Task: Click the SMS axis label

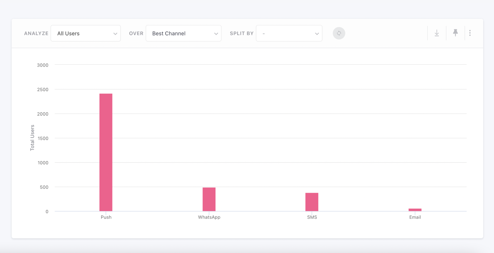Action: pos(312,217)
